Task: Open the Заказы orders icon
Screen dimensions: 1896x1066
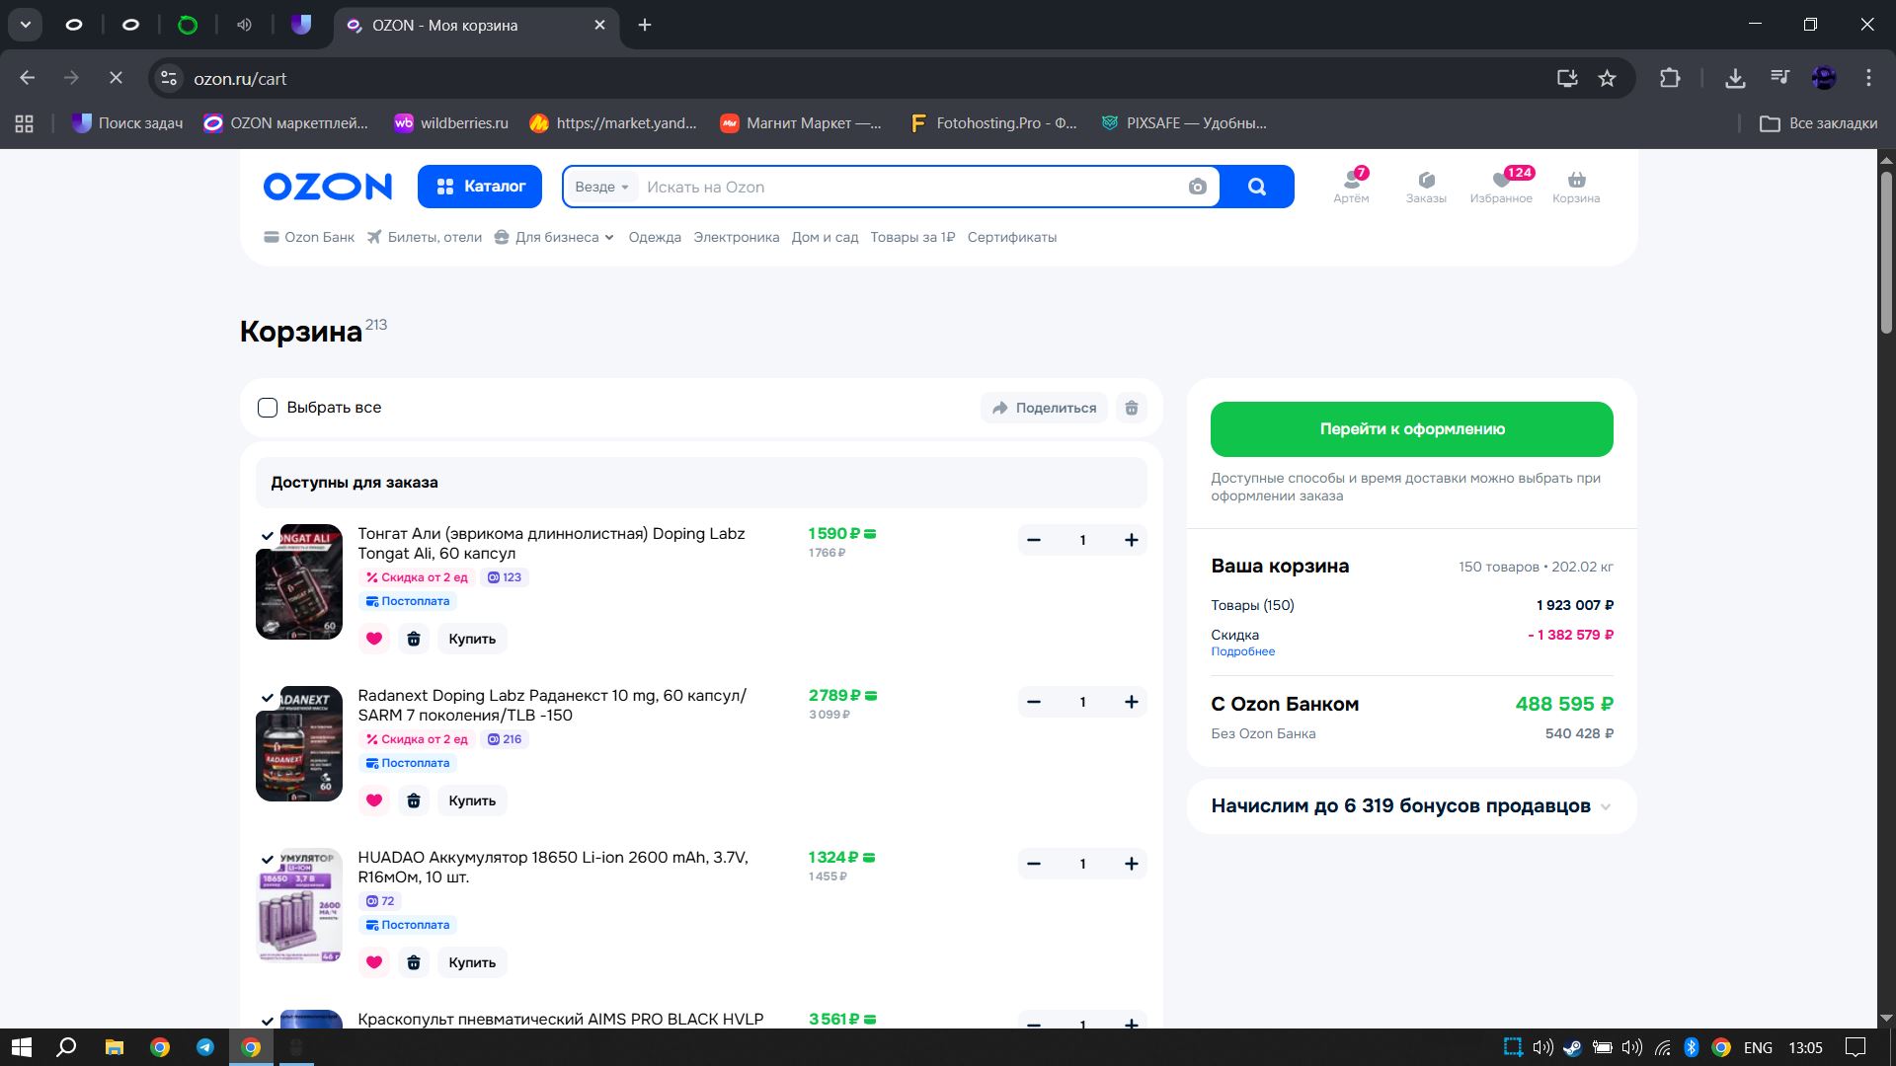Action: tap(1426, 186)
